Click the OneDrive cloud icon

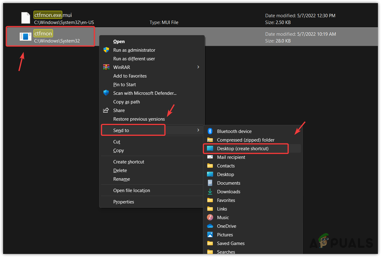click(x=210, y=226)
